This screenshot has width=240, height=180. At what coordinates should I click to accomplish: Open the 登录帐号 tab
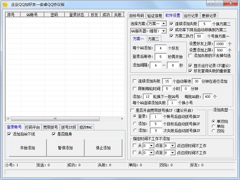[x=14, y=127]
